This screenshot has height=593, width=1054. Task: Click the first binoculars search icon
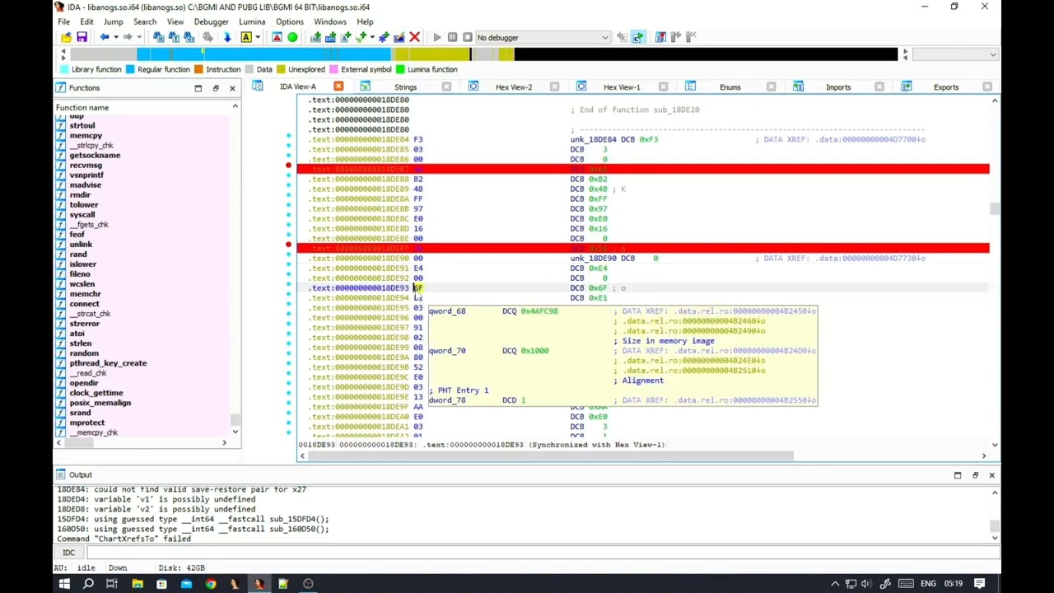[x=158, y=37]
